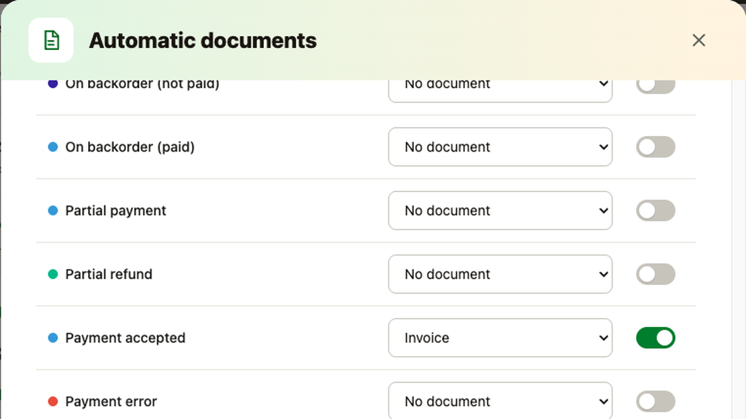The height and width of the screenshot is (419, 746).
Task: Click the red dot beside Payment error
Action: [53, 401]
